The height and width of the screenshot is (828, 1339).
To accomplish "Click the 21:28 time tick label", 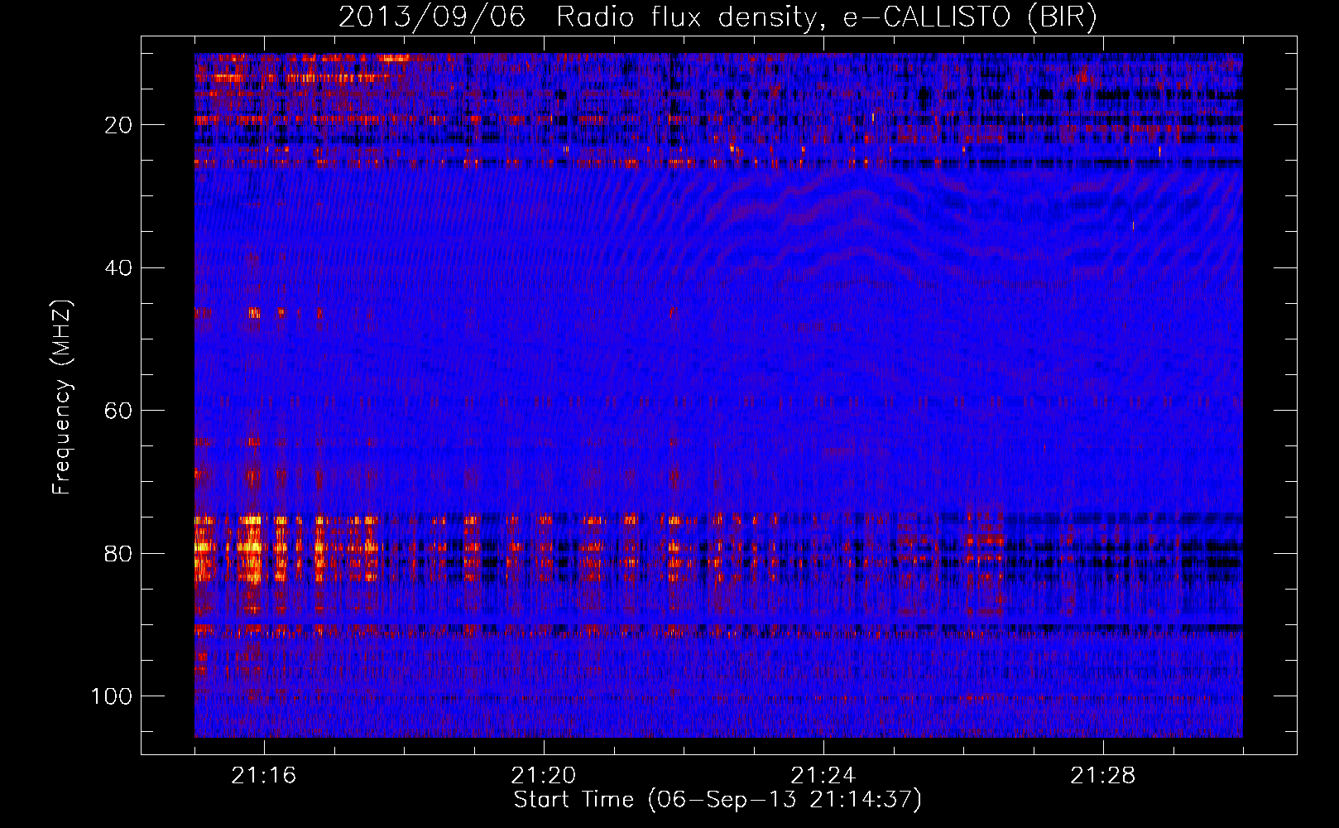I will [x=1103, y=776].
